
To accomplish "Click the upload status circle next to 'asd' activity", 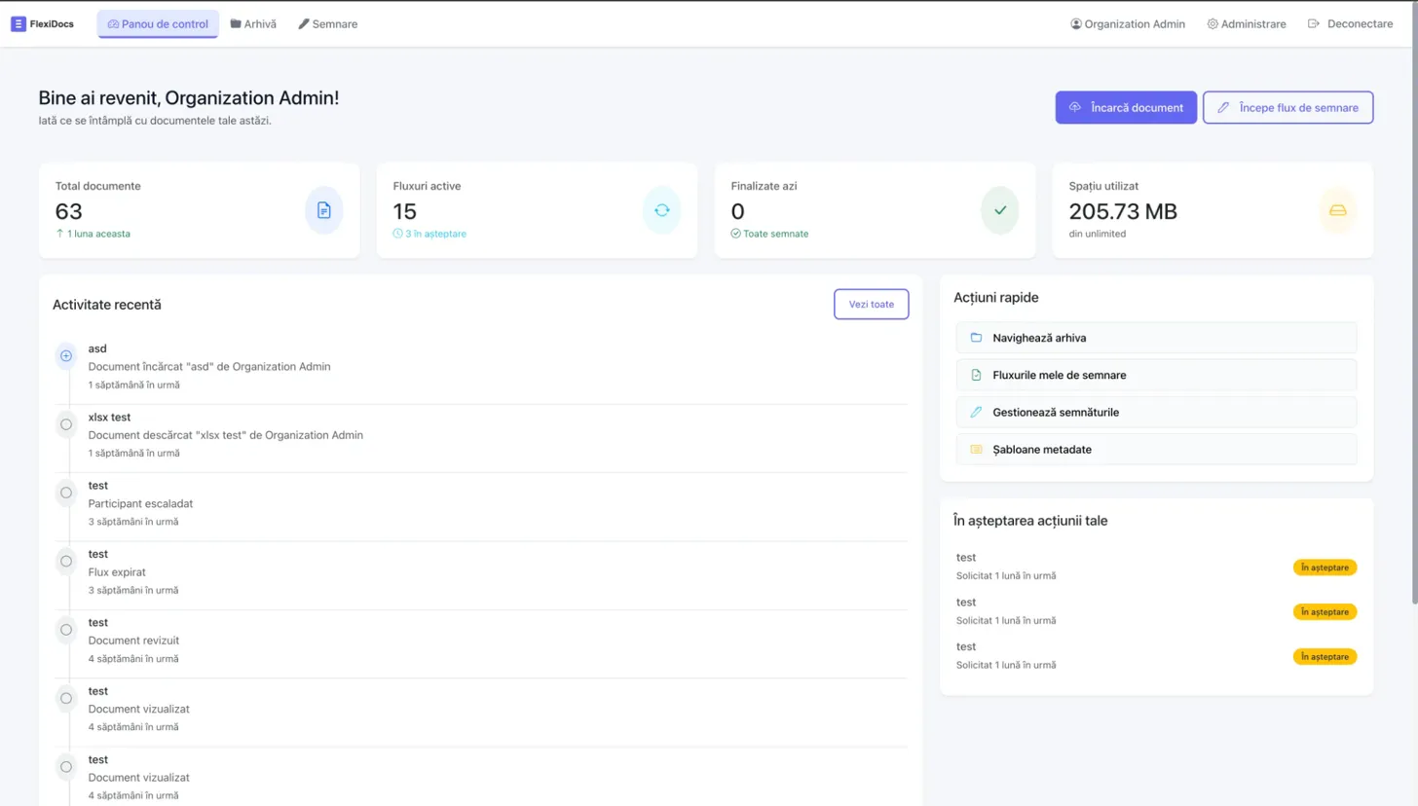I will click(65, 356).
